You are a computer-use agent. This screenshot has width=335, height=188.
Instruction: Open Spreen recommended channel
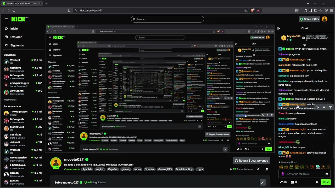click(x=23, y=174)
